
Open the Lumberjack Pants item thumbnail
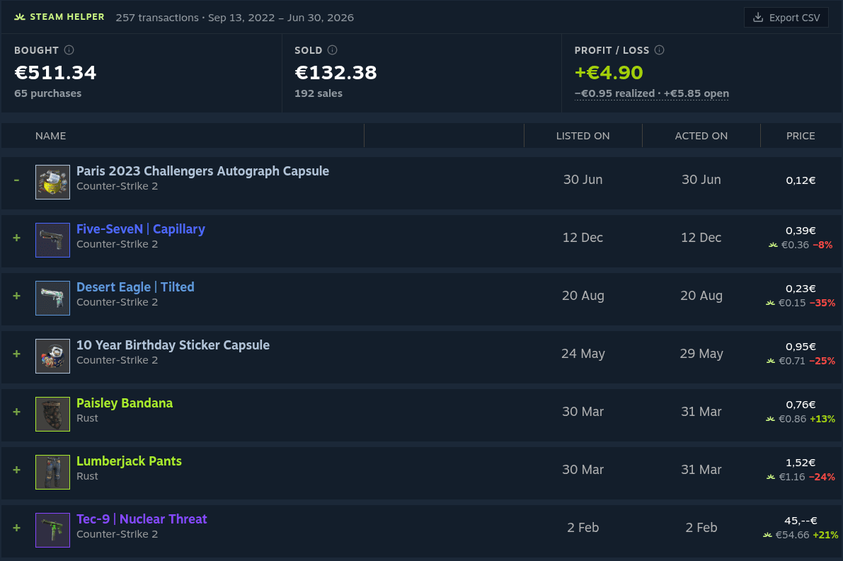(x=52, y=473)
